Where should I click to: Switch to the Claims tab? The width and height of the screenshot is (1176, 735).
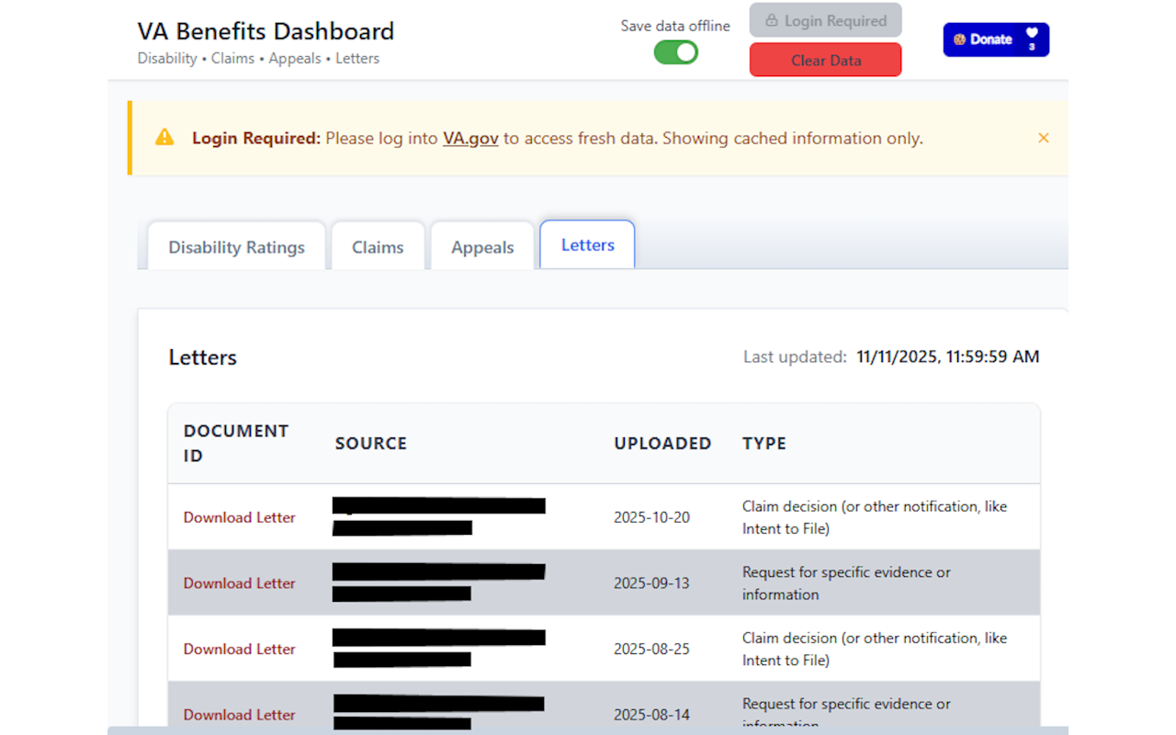tap(378, 247)
